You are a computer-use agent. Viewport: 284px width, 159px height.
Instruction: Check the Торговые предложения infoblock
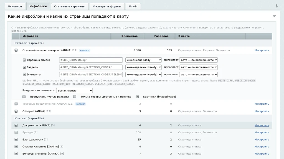pos(16,104)
